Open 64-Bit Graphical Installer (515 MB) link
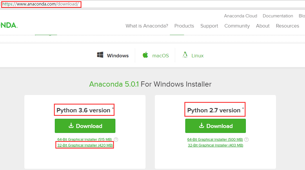305x170 pixels. (x=85, y=140)
